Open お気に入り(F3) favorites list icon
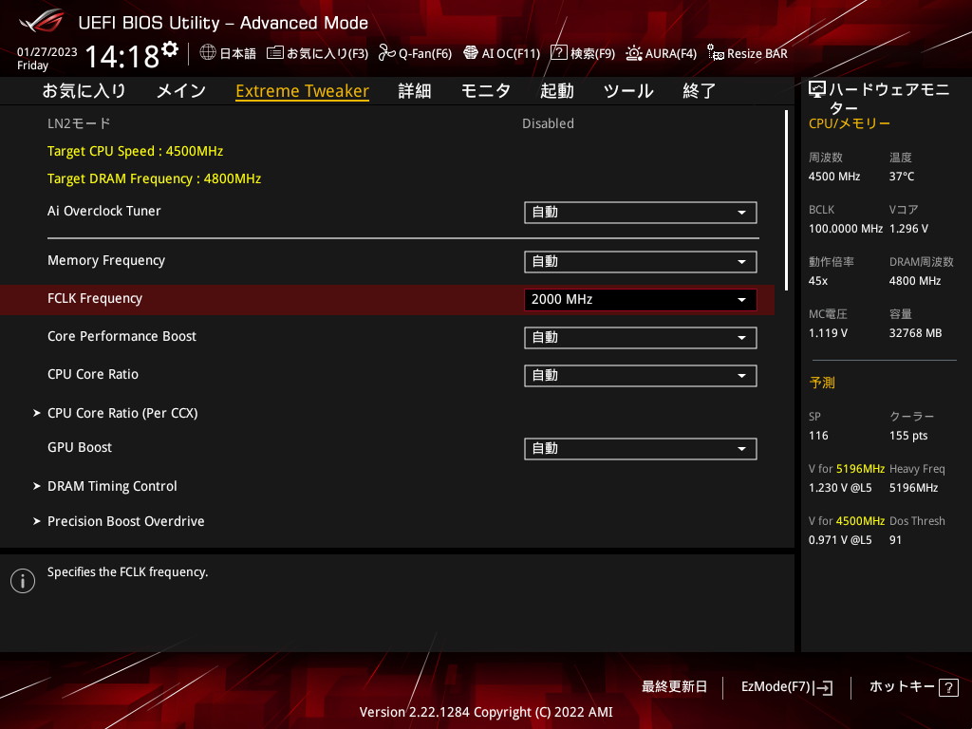Viewport: 972px width, 729px height. coord(274,53)
